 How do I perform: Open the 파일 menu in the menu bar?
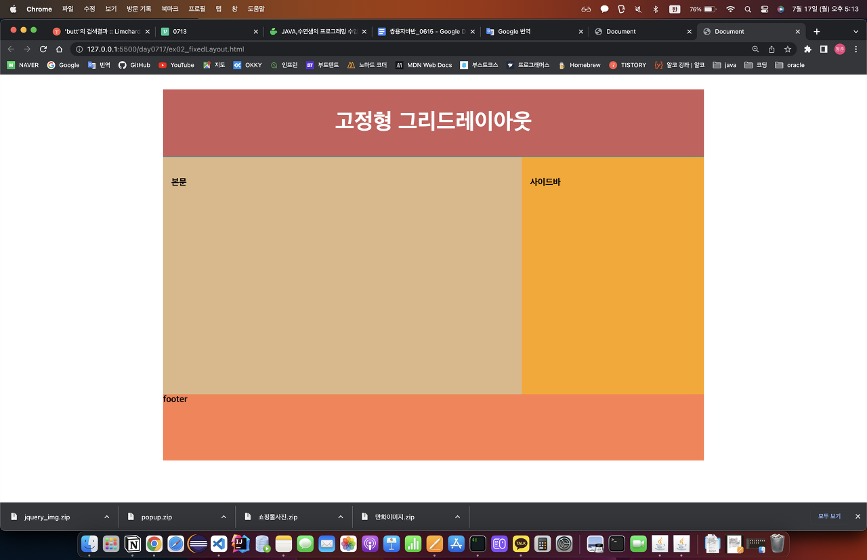tap(68, 9)
